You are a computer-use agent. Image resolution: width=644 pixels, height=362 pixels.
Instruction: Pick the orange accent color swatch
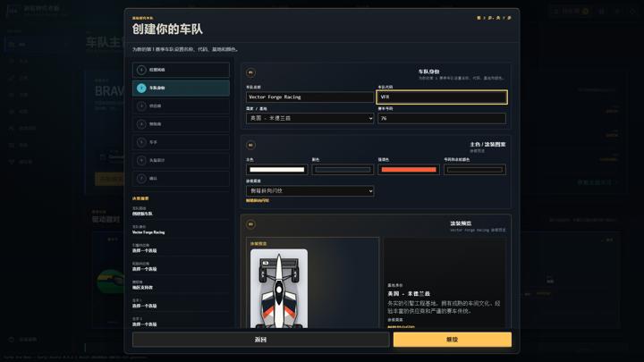click(409, 170)
